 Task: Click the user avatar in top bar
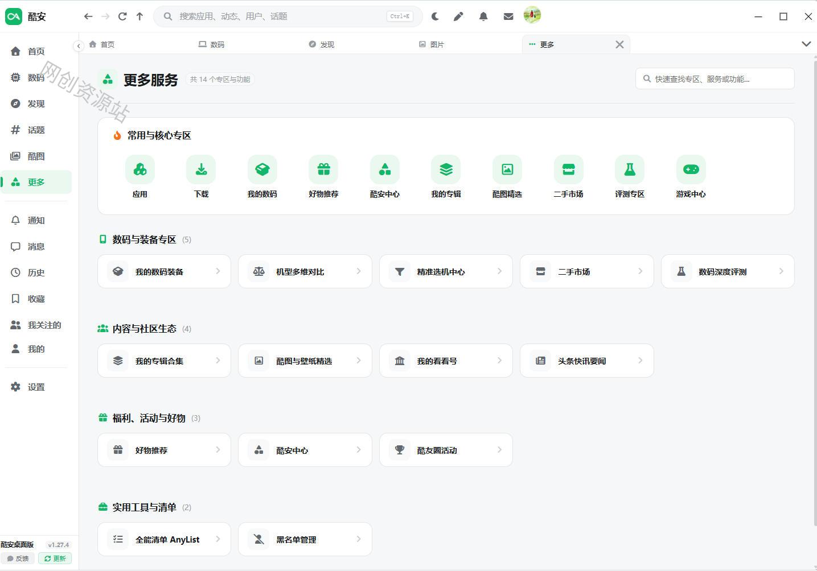tap(532, 15)
